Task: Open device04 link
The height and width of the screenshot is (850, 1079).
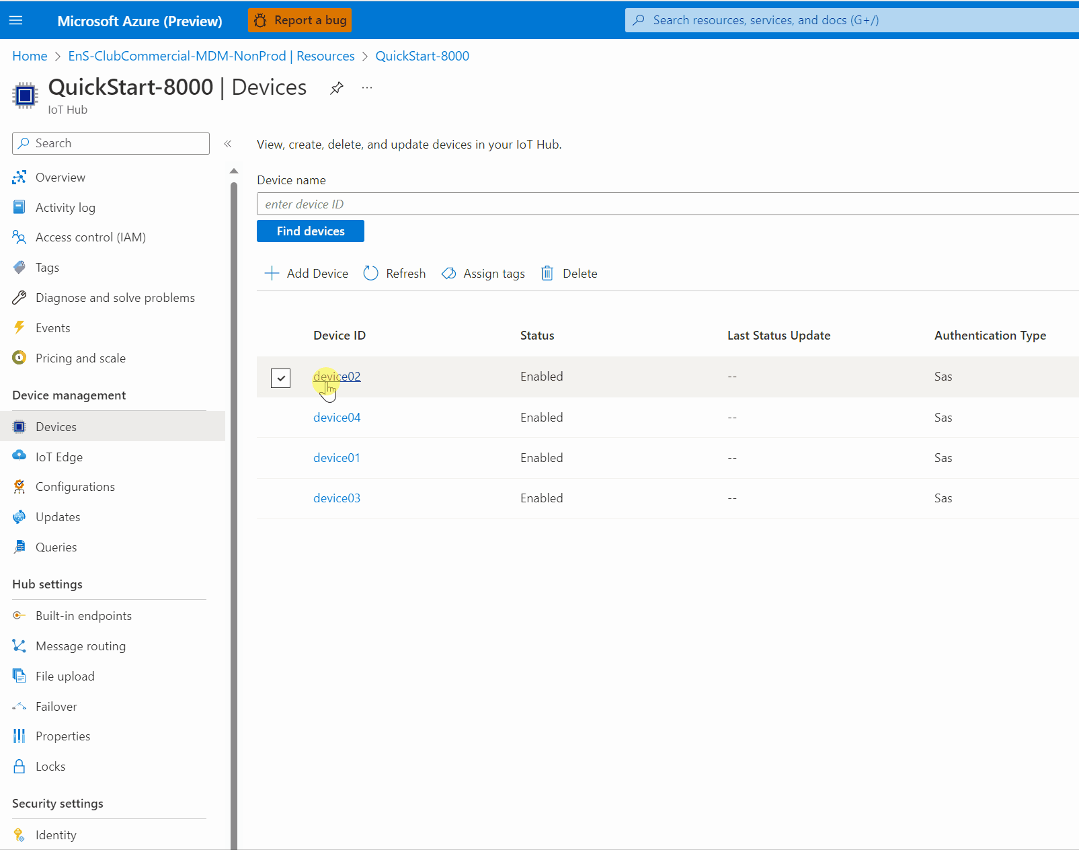Action: pos(337,417)
